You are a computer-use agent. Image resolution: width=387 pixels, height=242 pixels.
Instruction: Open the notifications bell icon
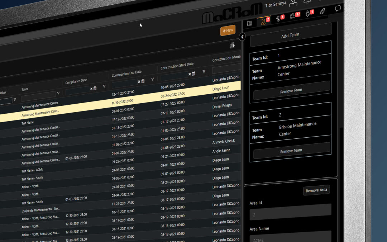coord(307,1)
